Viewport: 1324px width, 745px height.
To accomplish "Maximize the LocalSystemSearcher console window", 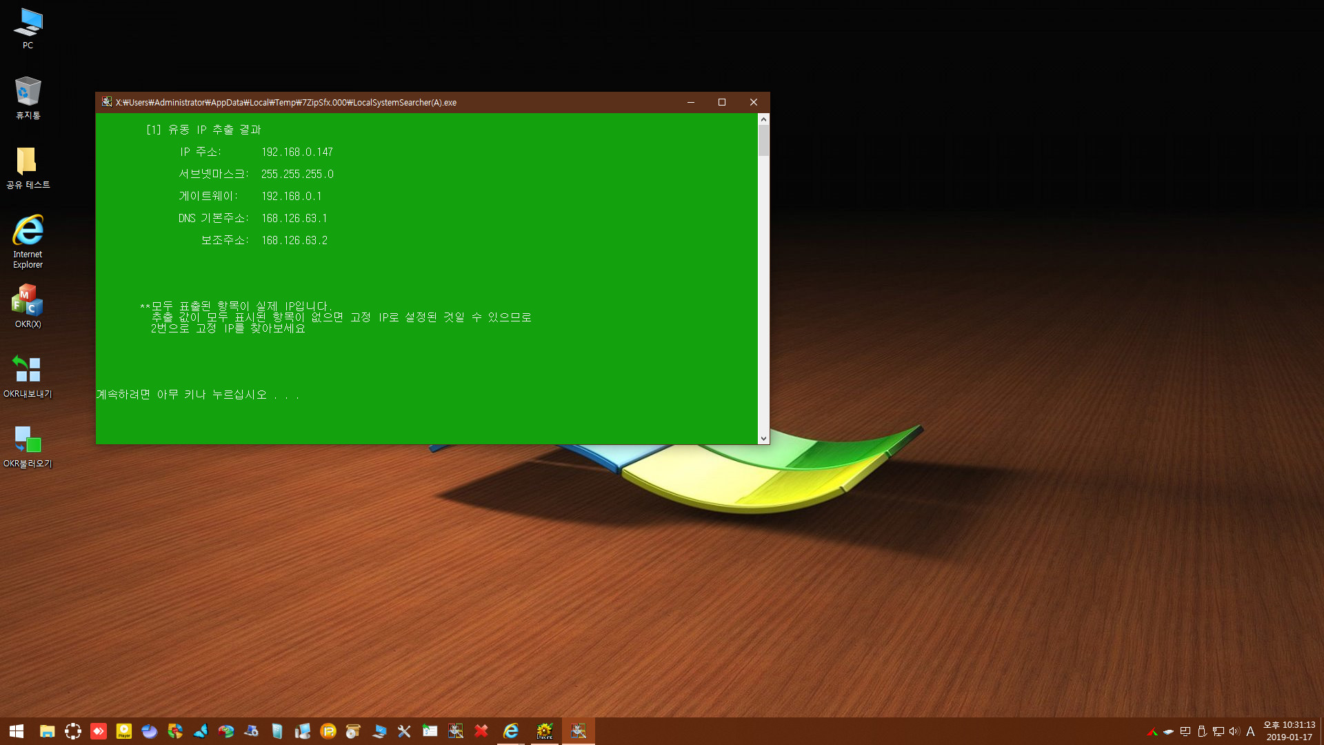I will pos(722,102).
